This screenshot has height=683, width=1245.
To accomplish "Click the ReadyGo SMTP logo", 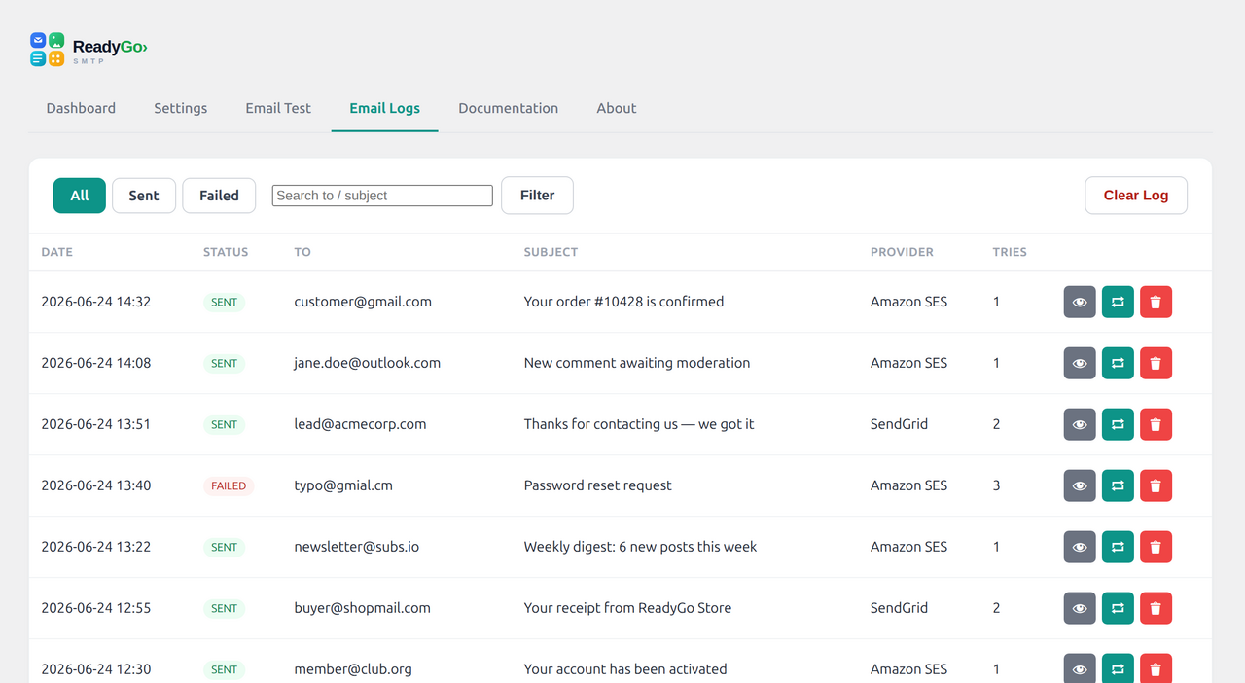I will click(x=89, y=49).
